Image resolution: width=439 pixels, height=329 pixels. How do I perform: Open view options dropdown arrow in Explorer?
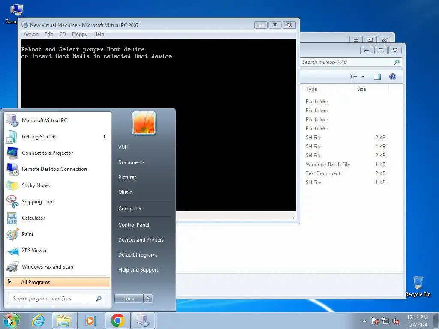click(363, 77)
